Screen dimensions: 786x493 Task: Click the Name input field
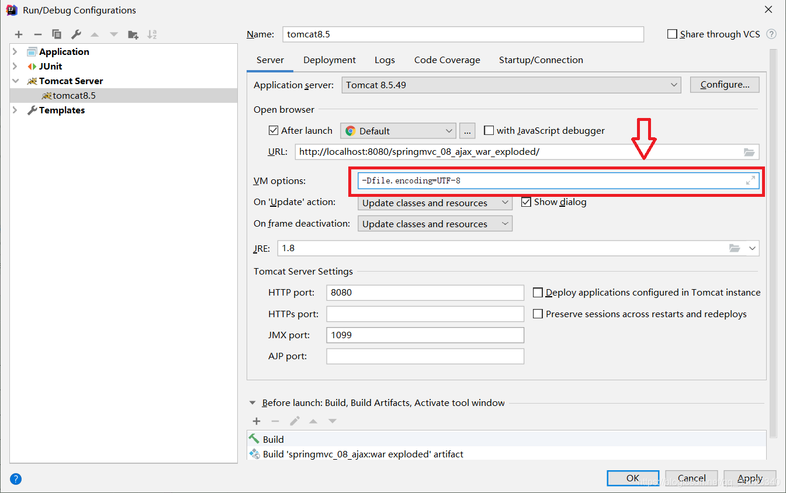point(463,34)
